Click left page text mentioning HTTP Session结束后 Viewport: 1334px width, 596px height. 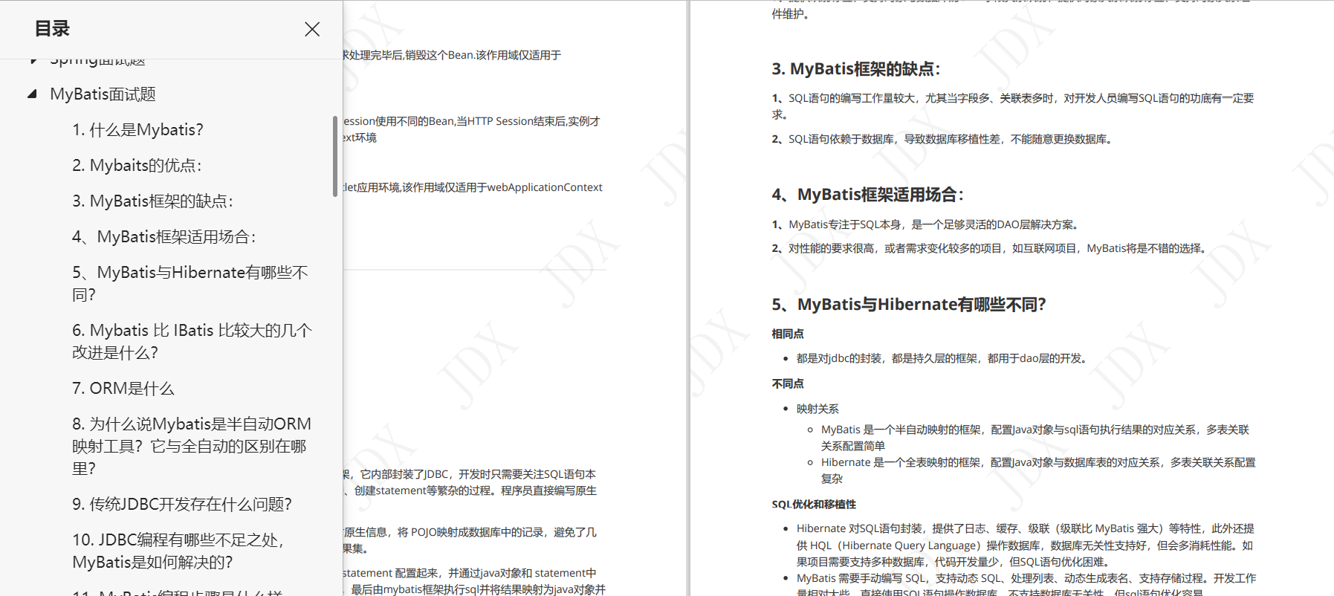pyautogui.click(x=472, y=129)
